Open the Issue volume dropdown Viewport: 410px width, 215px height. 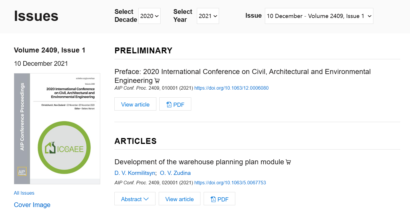319,16
